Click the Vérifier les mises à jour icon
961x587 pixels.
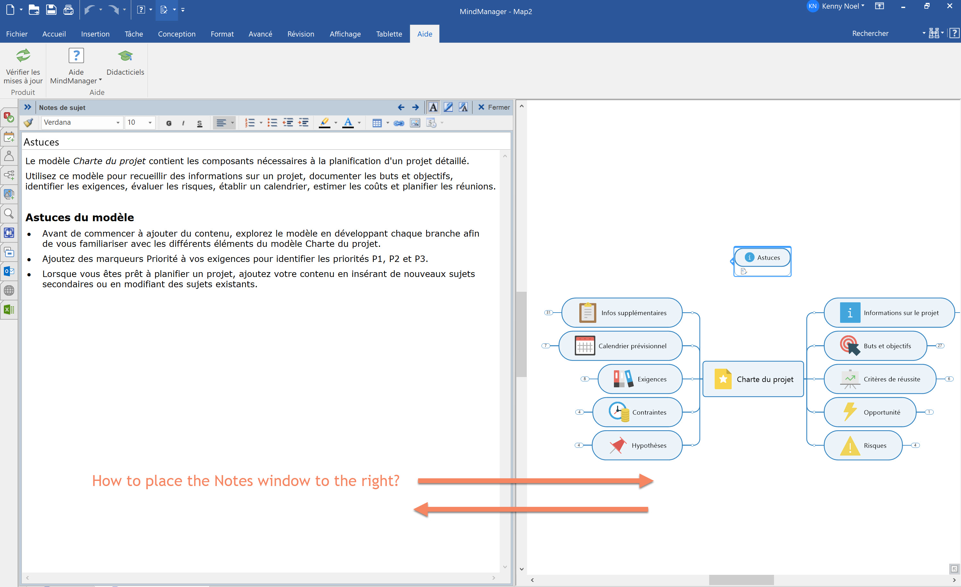[23, 56]
